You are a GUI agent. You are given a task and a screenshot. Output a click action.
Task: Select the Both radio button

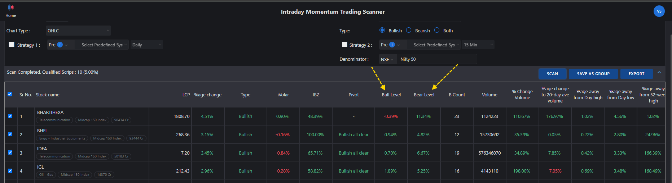click(x=437, y=30)
